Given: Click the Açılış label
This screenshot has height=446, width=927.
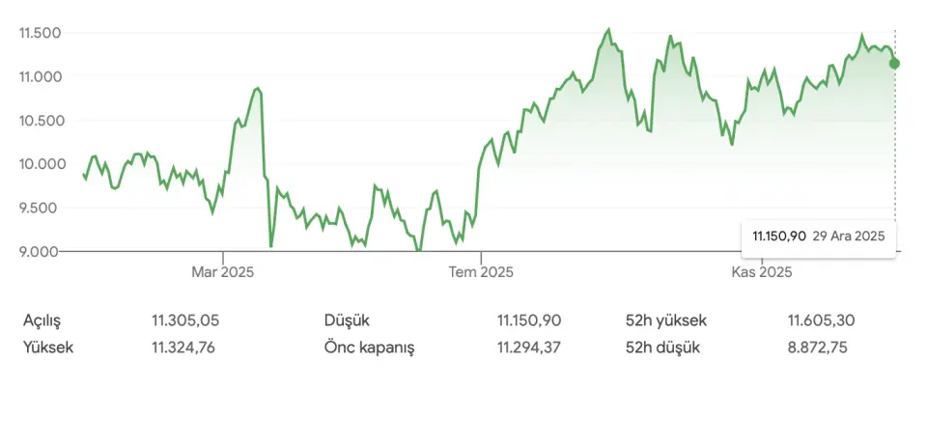Looking at the screenshot, I should pyautogui.click(x=47, y=321).
